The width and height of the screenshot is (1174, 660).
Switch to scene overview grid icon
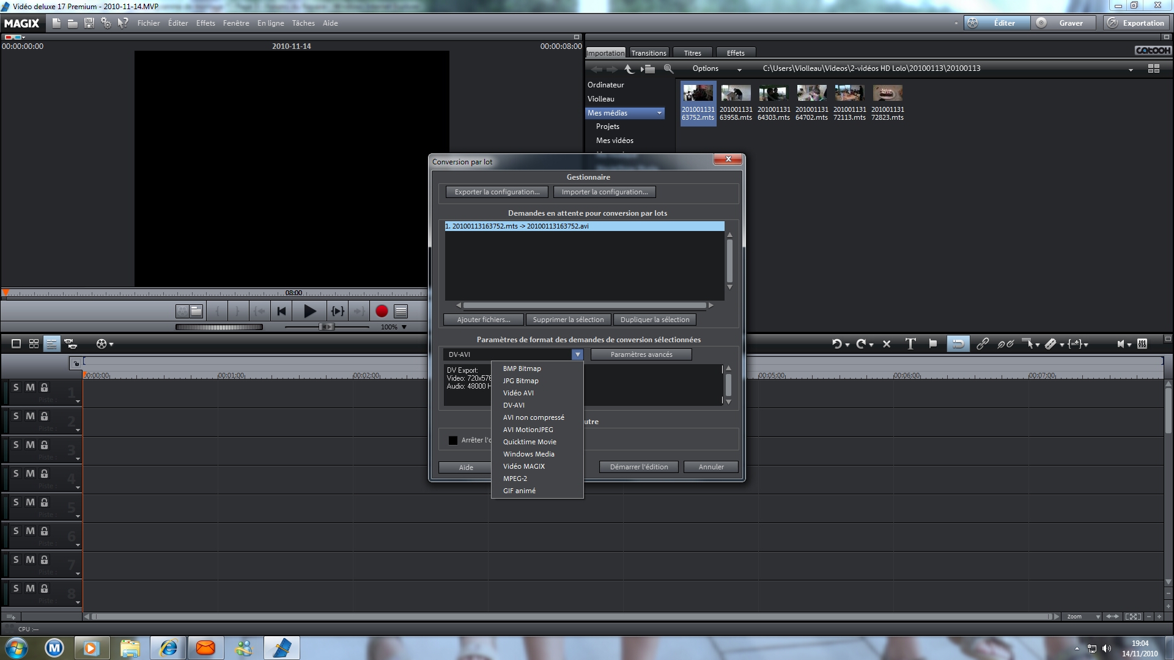[x=34, y=344]
